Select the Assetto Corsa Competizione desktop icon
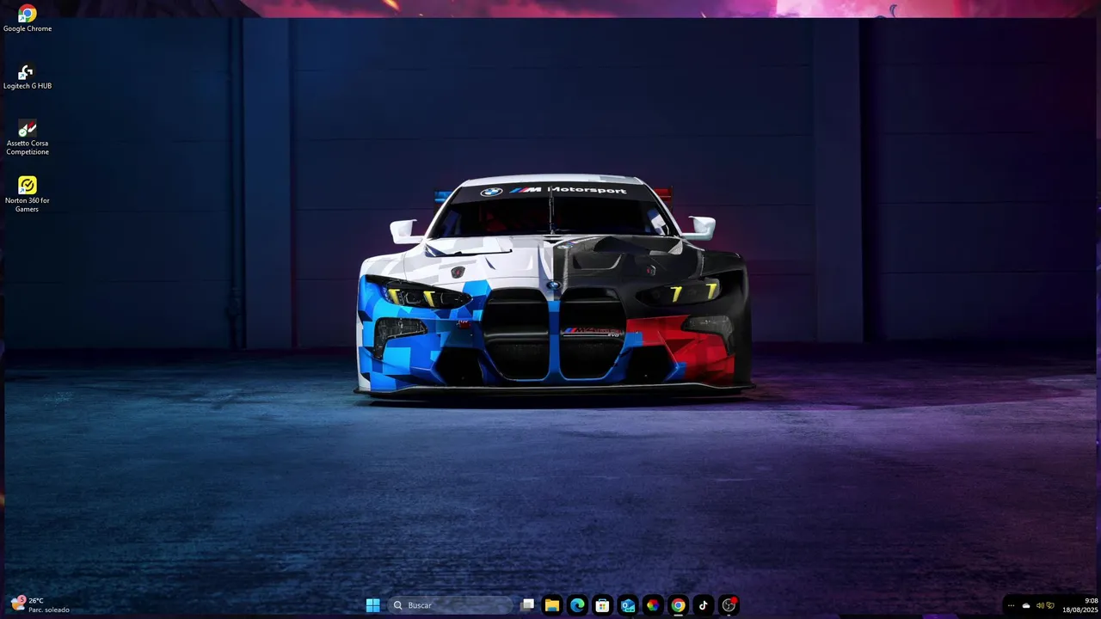Image resolution: width=1101 pixels, height=619 pixels. [x=28, y=138]
